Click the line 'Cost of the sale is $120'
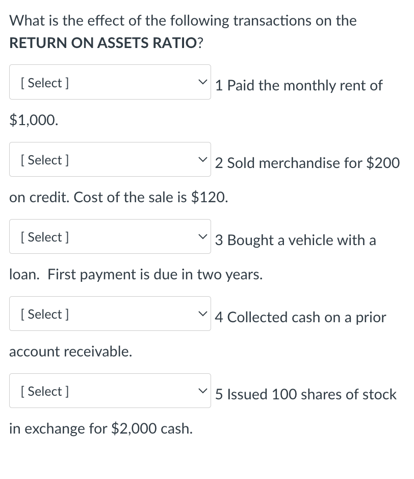414x479 pixels. tap(150, 198)
